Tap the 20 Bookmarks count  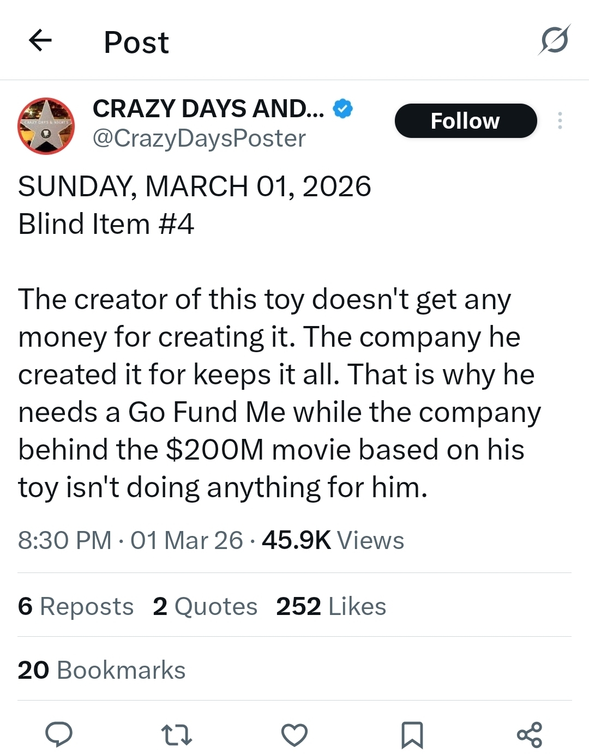point(101,670)
